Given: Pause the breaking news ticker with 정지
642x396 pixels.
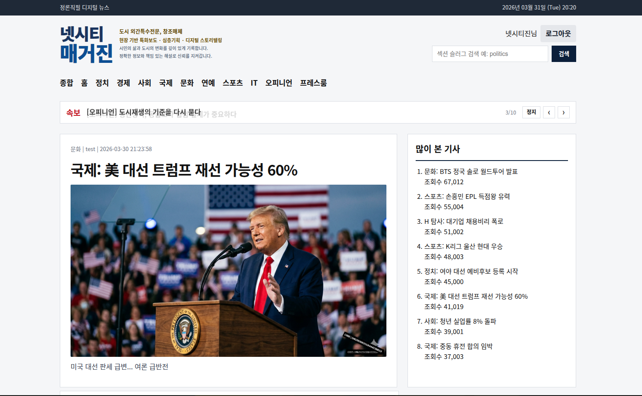Looking at the screenshot, I should pyautogui.click(x=531, y=112).
